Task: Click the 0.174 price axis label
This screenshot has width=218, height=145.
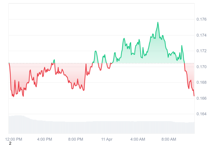Action: click(x=201, y=35)
